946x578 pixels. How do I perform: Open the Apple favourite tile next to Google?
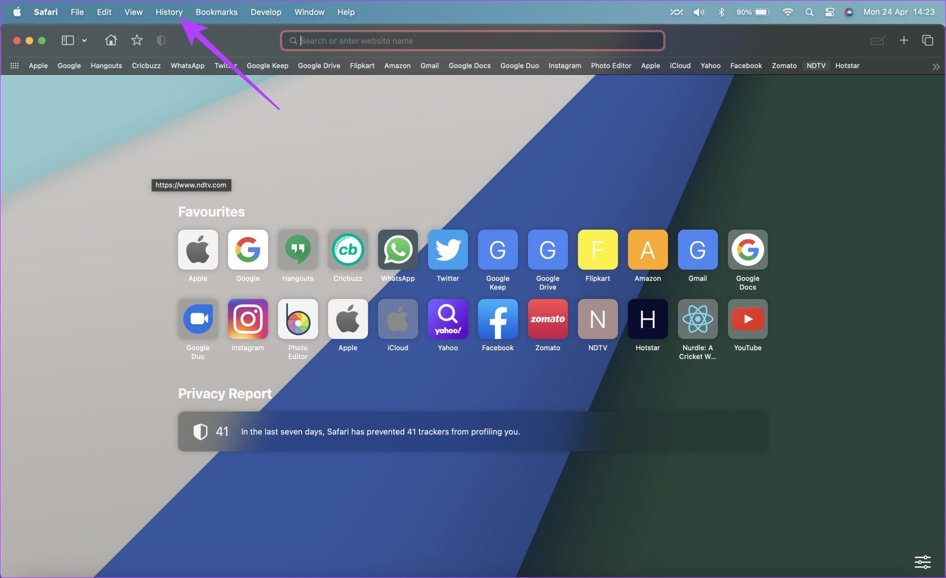(x=198, y=249)
